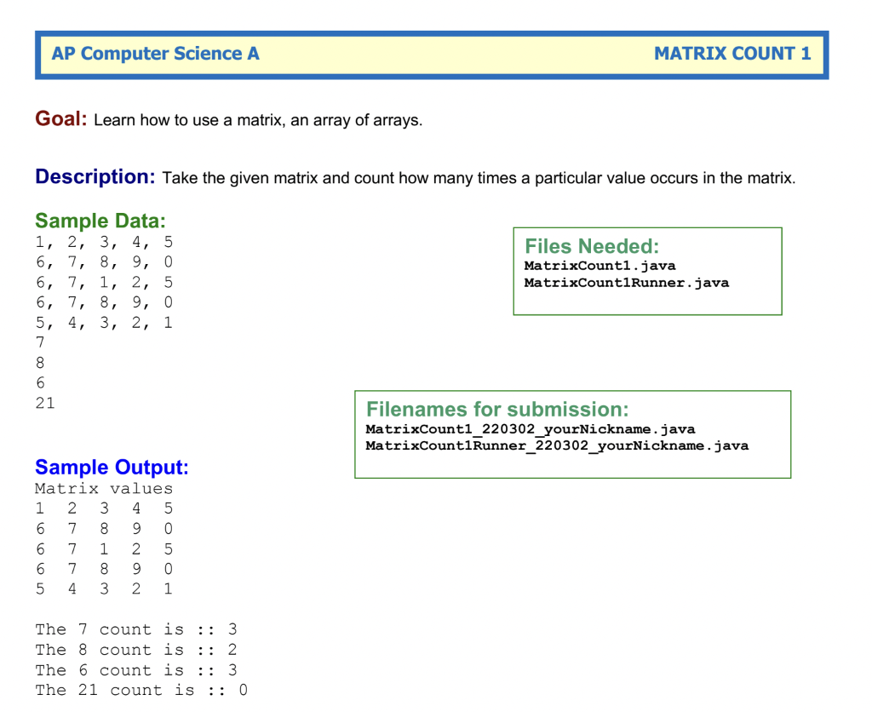Click the first matrix row 1 2 3 4 5
The height and width of the screenshot is (712, 872).
coord(102,242)
